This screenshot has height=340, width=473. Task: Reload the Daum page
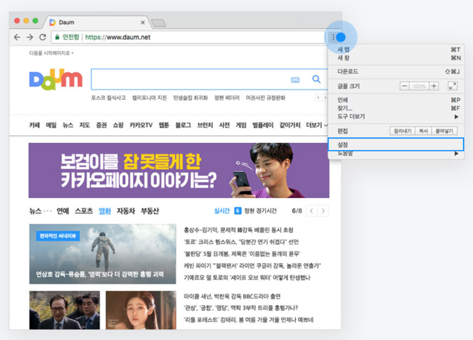point(43,37)
